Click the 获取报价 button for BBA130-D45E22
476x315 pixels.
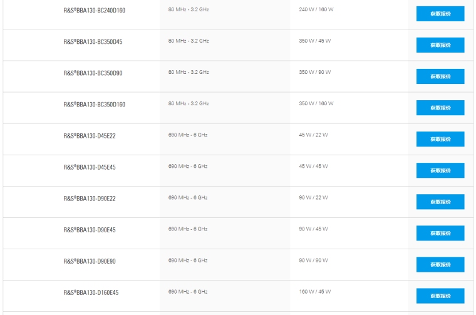[x=440, y=139]
